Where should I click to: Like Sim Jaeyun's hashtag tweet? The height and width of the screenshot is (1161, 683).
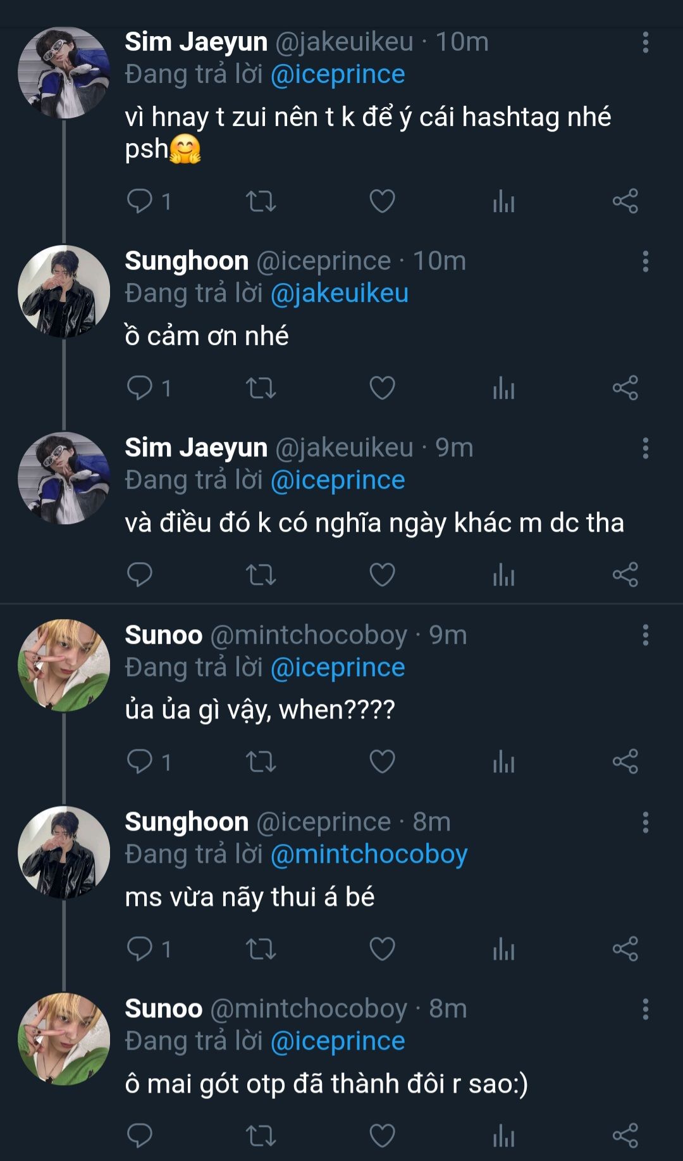coord(382,201)
